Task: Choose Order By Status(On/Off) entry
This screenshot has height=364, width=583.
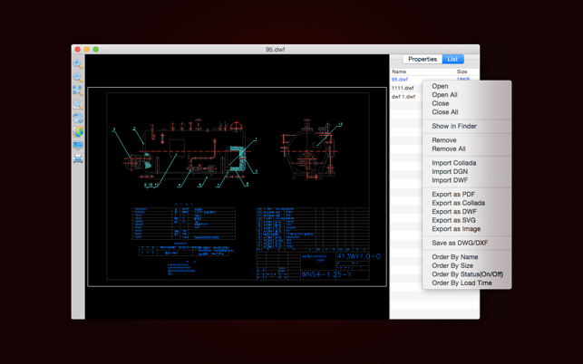Action: (x=467, y=274)
